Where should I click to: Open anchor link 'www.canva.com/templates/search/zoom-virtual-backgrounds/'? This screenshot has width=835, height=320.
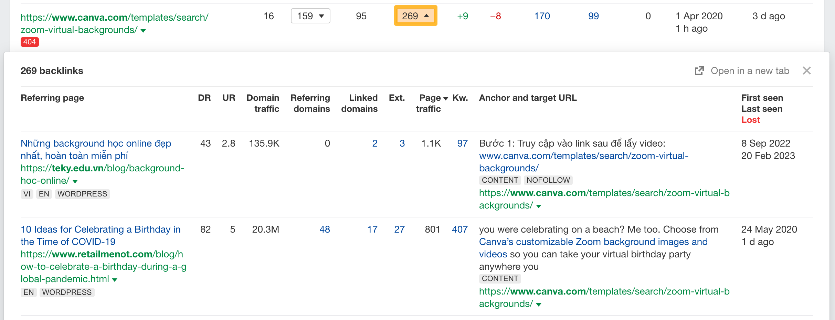[x=583, y=162]
